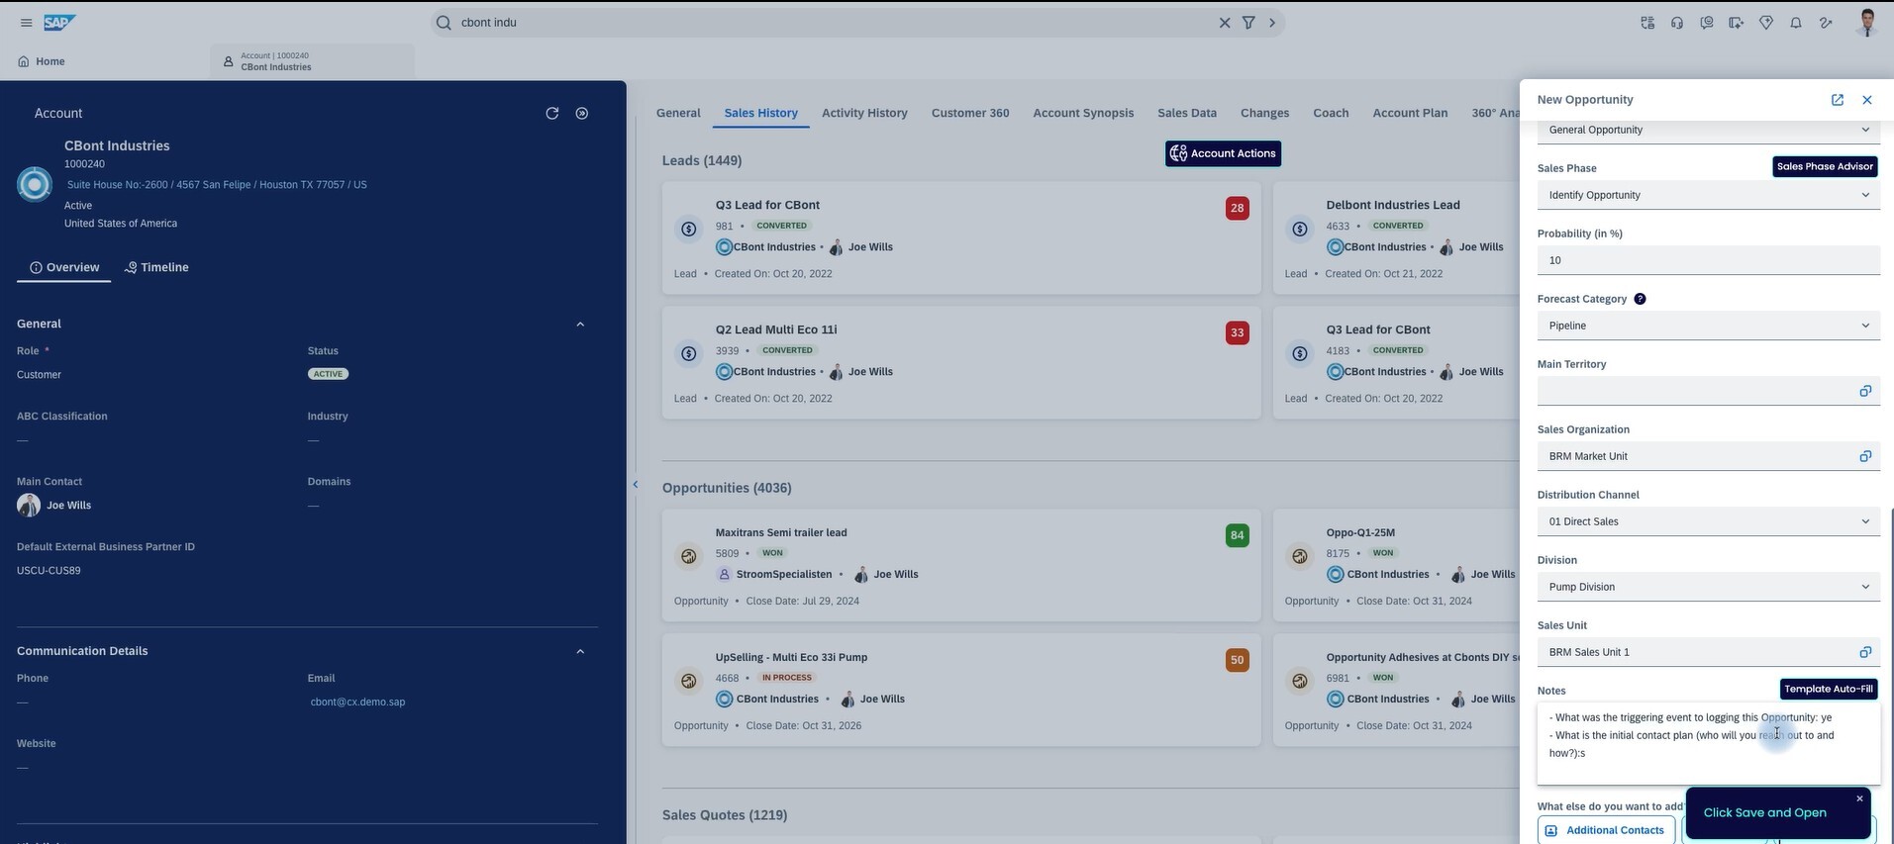
Task: Click the Forecast Category help icon
Action: click(1640, 299)
